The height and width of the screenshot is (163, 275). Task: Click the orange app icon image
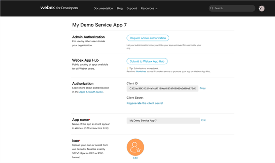click(x=135, y=147)
